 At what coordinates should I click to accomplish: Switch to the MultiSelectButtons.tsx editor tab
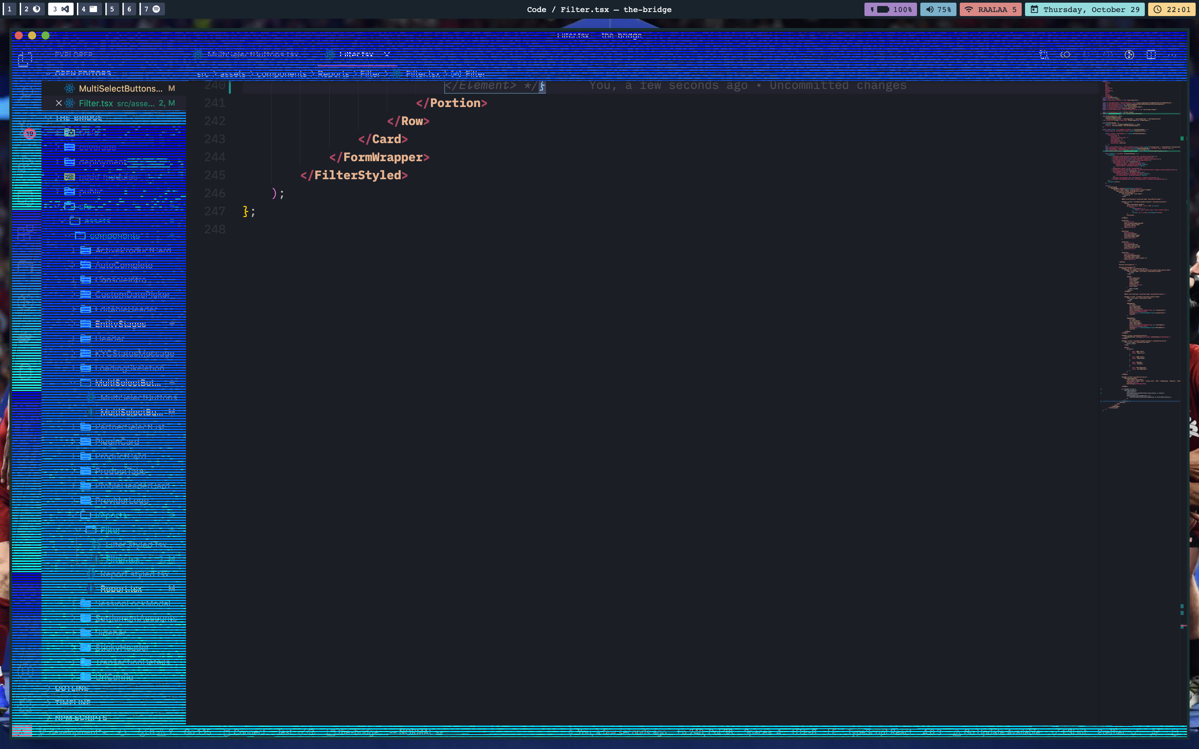click(x=253, y=55)
